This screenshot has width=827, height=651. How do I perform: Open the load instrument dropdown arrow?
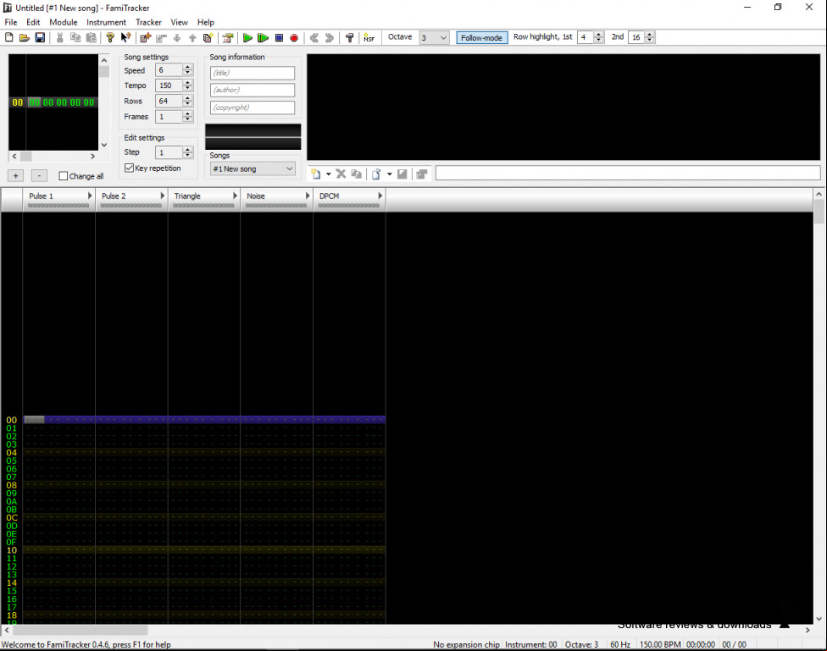pos(389,174)
